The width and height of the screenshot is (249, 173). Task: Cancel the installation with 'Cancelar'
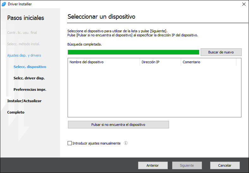[225, 165]
